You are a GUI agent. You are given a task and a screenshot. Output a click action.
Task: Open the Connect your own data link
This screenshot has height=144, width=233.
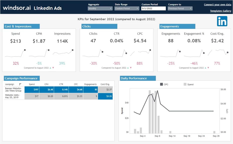coord(217,4)
